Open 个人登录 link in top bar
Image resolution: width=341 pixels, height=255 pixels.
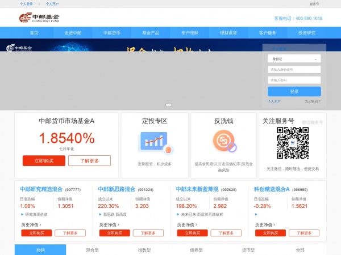pyautogui.click(x=26, y=4)
